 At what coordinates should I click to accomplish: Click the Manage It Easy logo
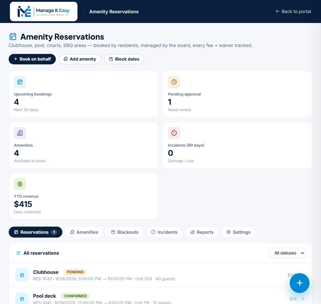point(44,11)
